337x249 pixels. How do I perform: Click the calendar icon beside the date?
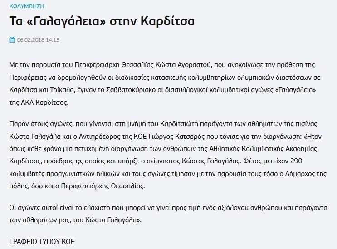[12, 40]
